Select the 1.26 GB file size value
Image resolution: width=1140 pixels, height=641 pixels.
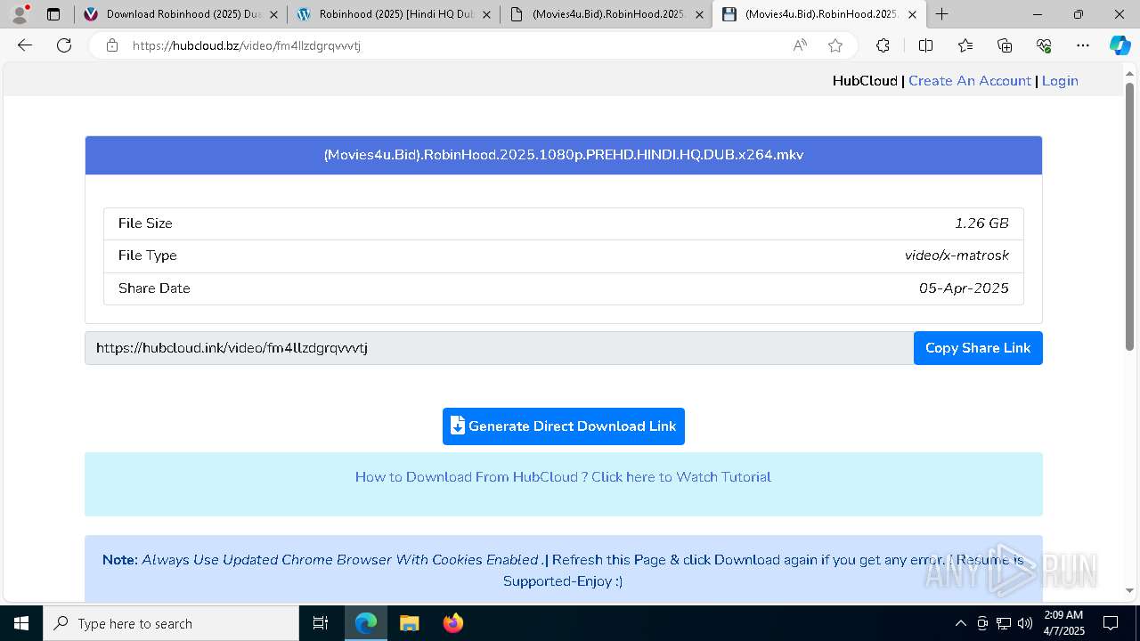tap(981, 223)
